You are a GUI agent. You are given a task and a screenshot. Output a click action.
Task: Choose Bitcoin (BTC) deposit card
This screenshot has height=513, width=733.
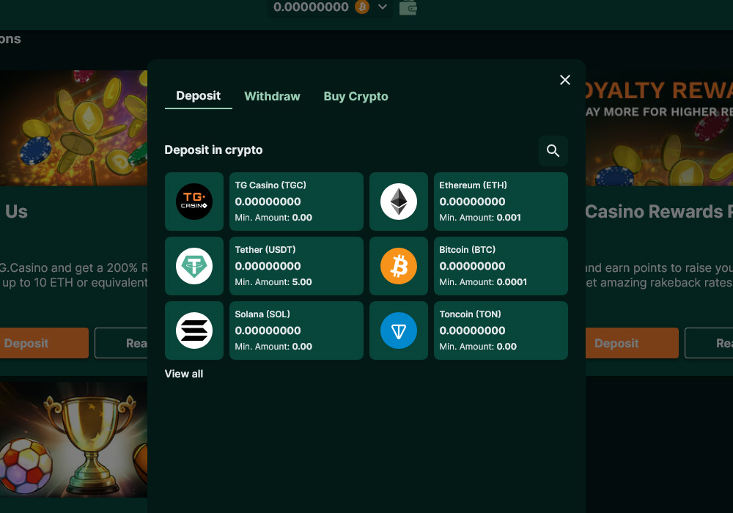tap(501, 266)
